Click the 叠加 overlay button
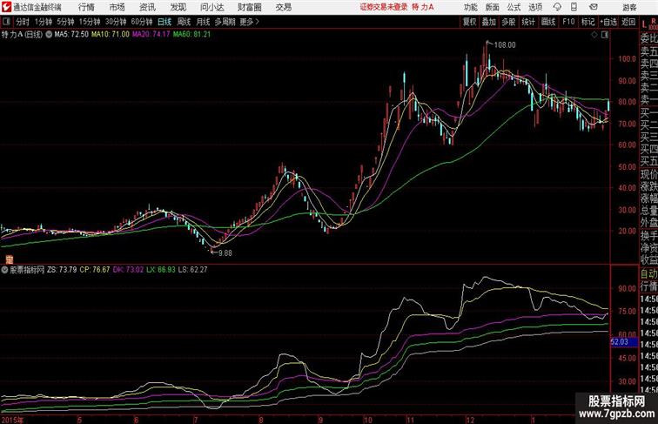Viewport: 658px width, 424px height. pyautogui.click(x=488, y=22)
